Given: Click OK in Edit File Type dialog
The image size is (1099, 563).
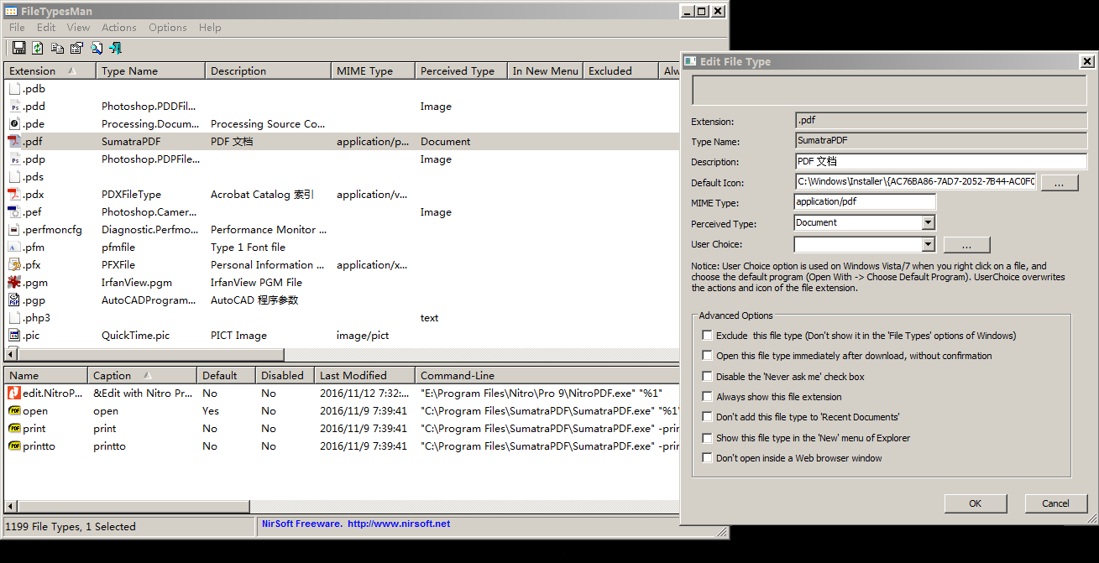Looking at the screenshot, I should 976,503.
